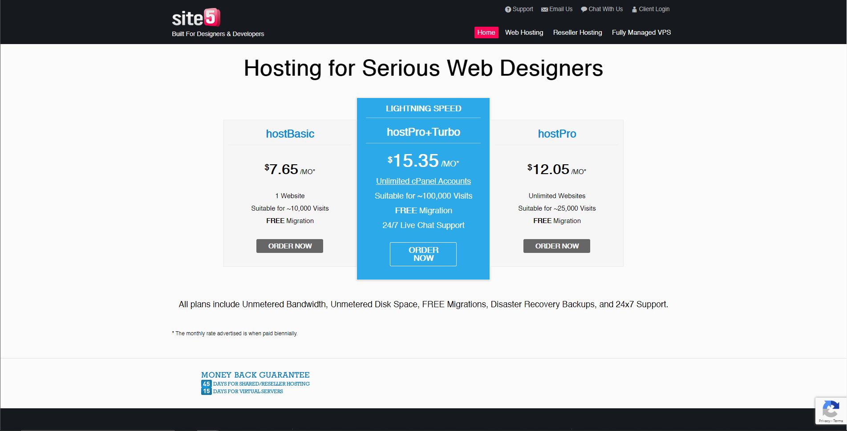Click the Chat With Us bubble icon
Image resolution: width=847 pixels, height=431 pixels.
[584, 9]
